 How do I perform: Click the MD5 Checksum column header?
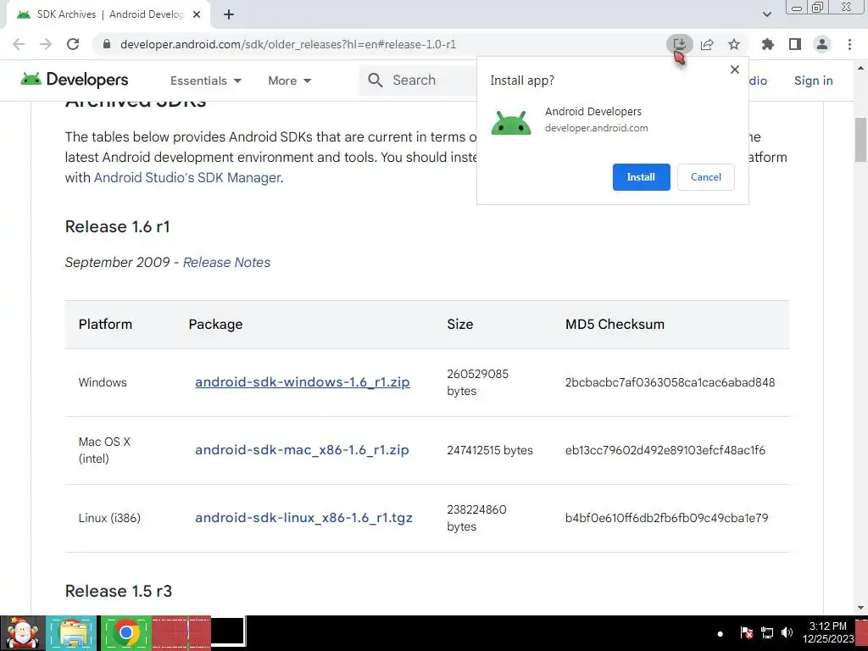[x=615, y=325]
